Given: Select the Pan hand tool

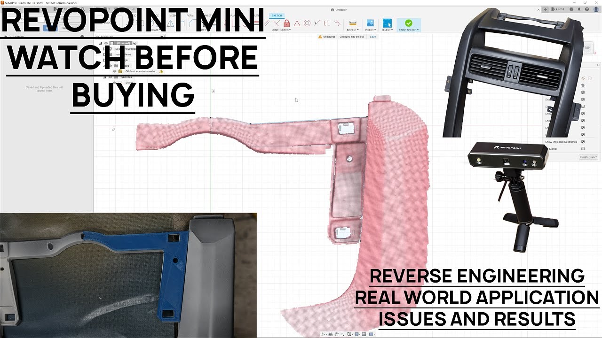Looking at the screenshot, I should pos(337,334).
